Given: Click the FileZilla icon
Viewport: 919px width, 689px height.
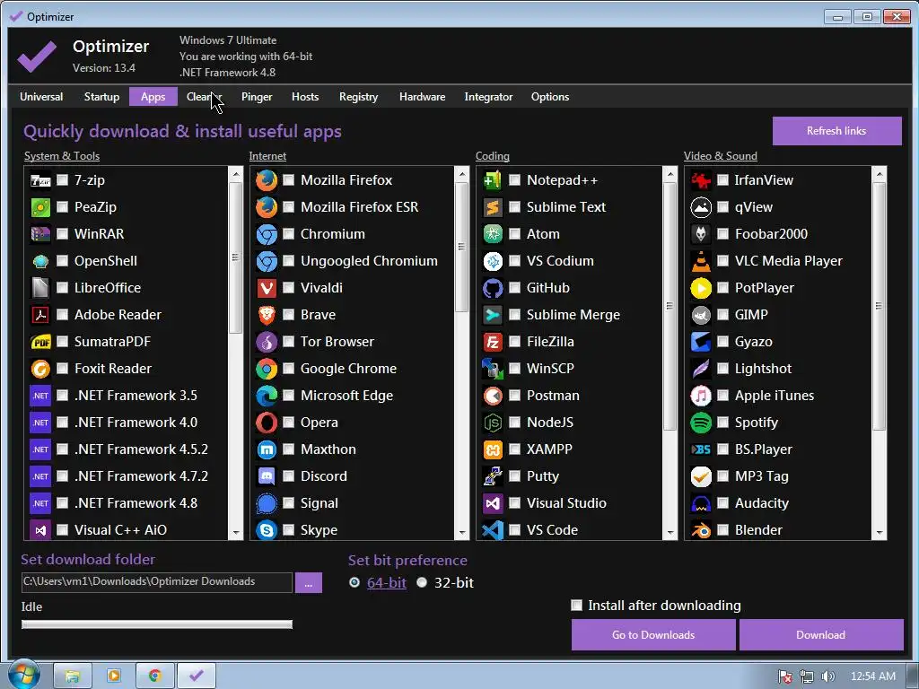Looking at the screenshot, I should [493, 342].
